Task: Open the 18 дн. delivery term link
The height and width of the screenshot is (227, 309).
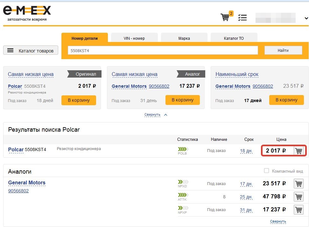Action: tap(246, 151)
